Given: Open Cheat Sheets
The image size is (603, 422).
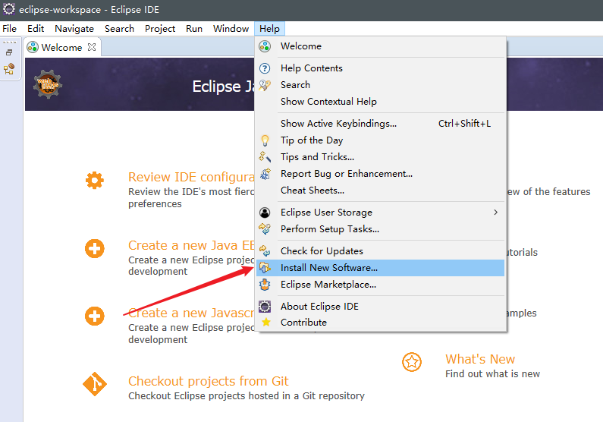Looking at the screenshot, I should 380,191.
